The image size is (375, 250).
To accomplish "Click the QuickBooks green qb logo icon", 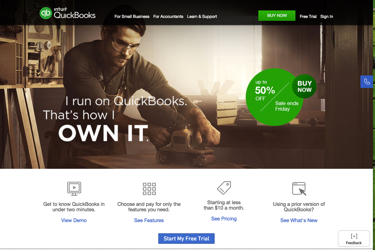I will (x=46, y=13).
